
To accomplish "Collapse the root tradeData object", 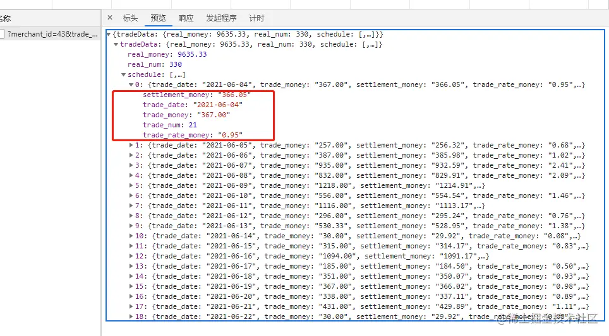I will click(x=109, y=35).
